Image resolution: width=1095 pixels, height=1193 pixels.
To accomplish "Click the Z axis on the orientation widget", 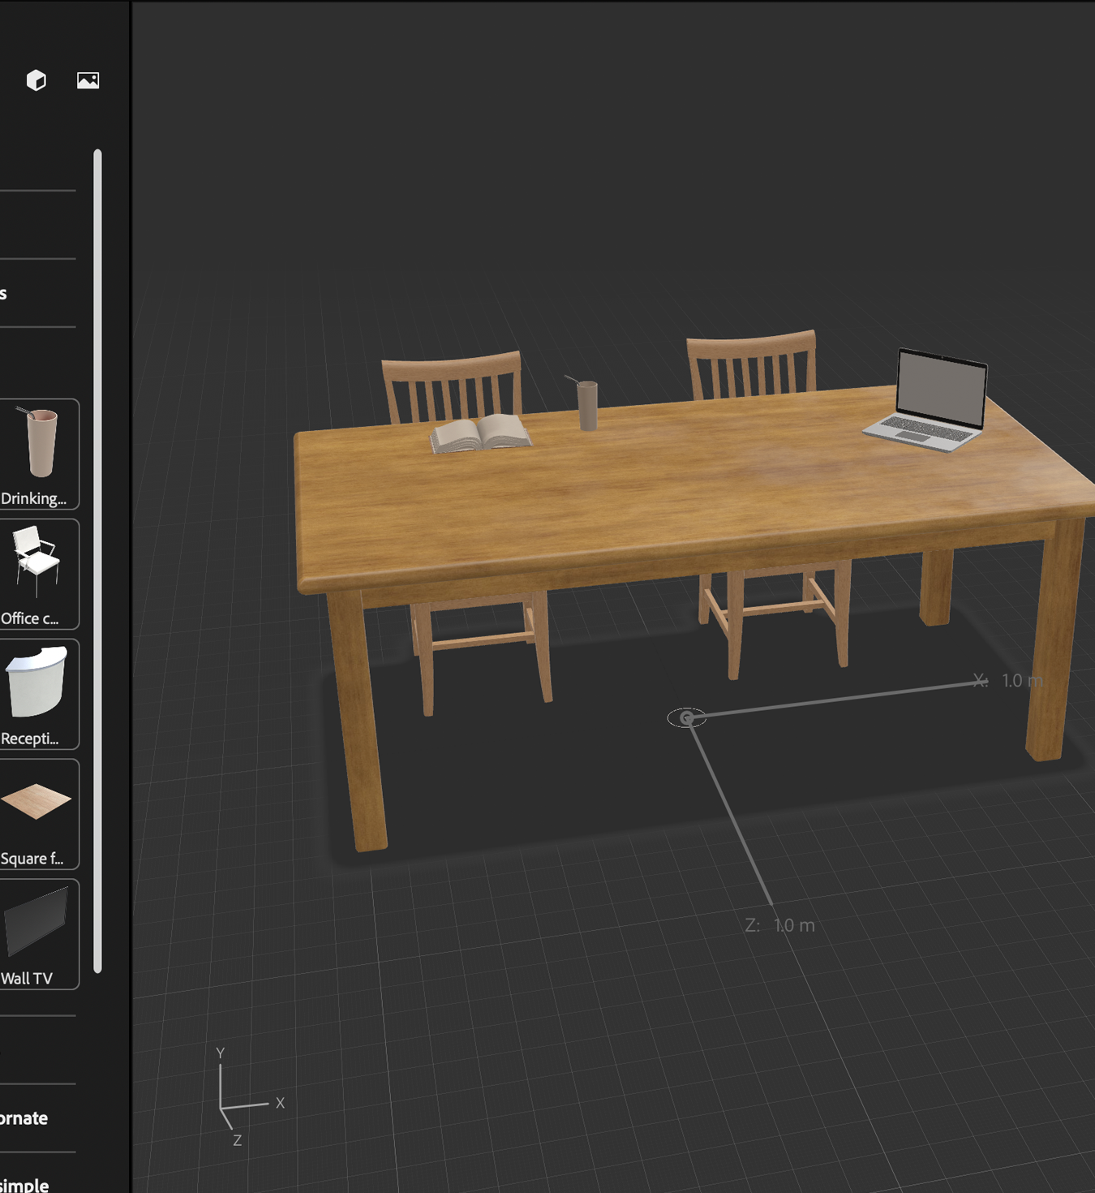I will [238, 1139].
